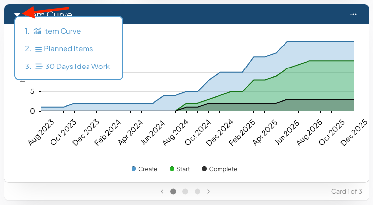Viewport: 373px width, 205px height.
Task: Choose Item Curve from the card list
Action: pyautogui.click(x=62, y=31)
